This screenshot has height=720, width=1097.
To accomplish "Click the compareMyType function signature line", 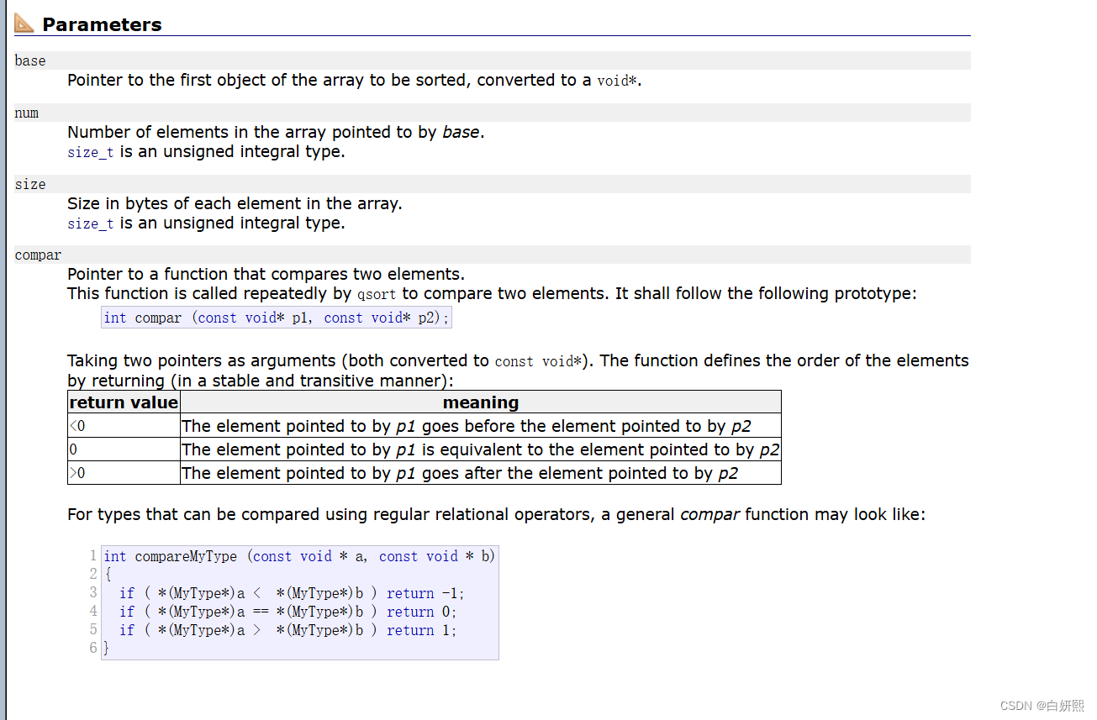I will [x=299, y=556].
